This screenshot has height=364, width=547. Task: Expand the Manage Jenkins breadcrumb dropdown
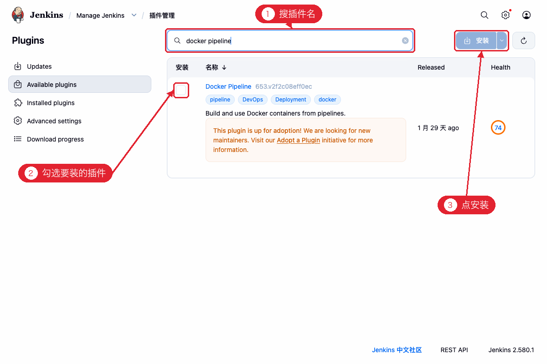[134, 15]
